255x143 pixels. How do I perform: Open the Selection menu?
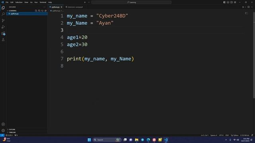click(19, 2)
